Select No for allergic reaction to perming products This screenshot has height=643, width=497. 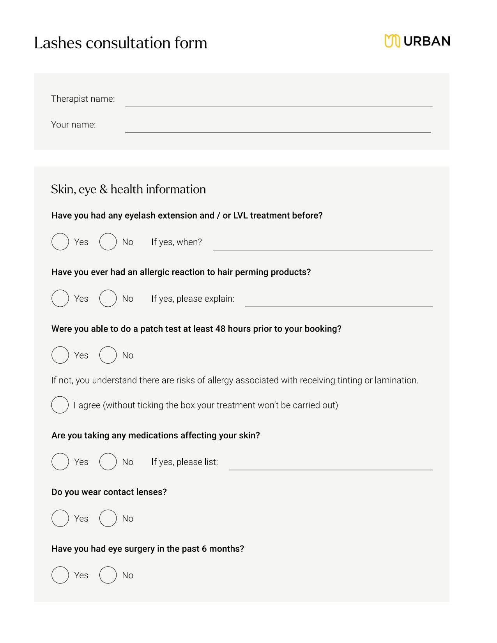[108, 299]
